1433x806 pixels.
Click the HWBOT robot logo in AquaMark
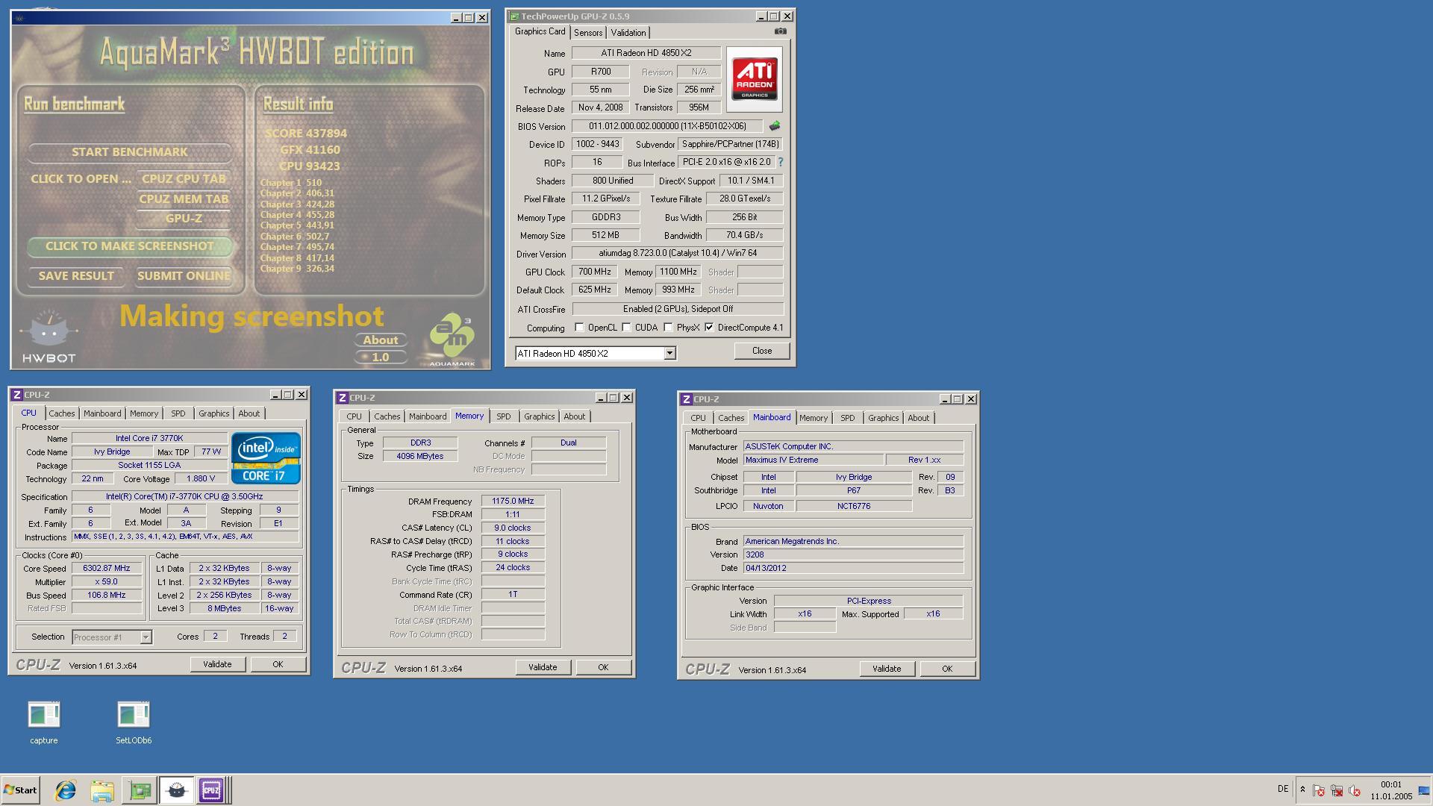point(49,337)
